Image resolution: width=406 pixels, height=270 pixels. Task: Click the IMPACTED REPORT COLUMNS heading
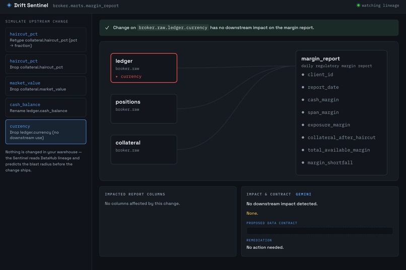135,194
